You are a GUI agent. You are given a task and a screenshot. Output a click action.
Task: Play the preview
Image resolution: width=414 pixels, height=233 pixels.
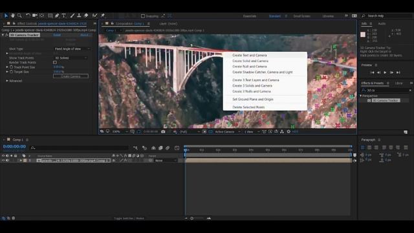coord(385,72)
